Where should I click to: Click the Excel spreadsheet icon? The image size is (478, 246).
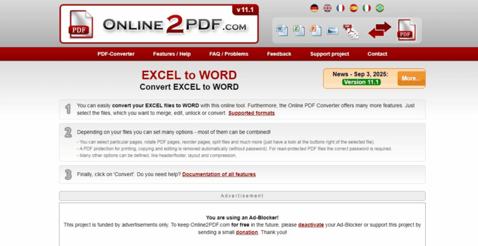[299, 31]
